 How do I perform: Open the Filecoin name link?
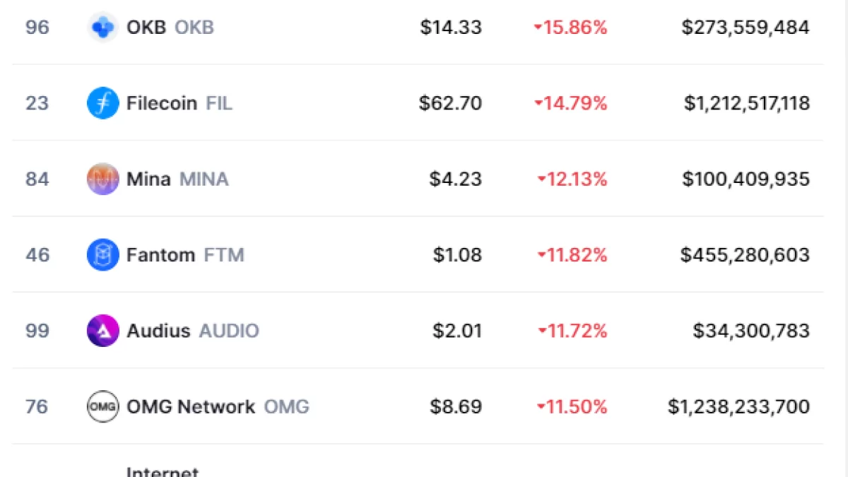tap(162, 103)
